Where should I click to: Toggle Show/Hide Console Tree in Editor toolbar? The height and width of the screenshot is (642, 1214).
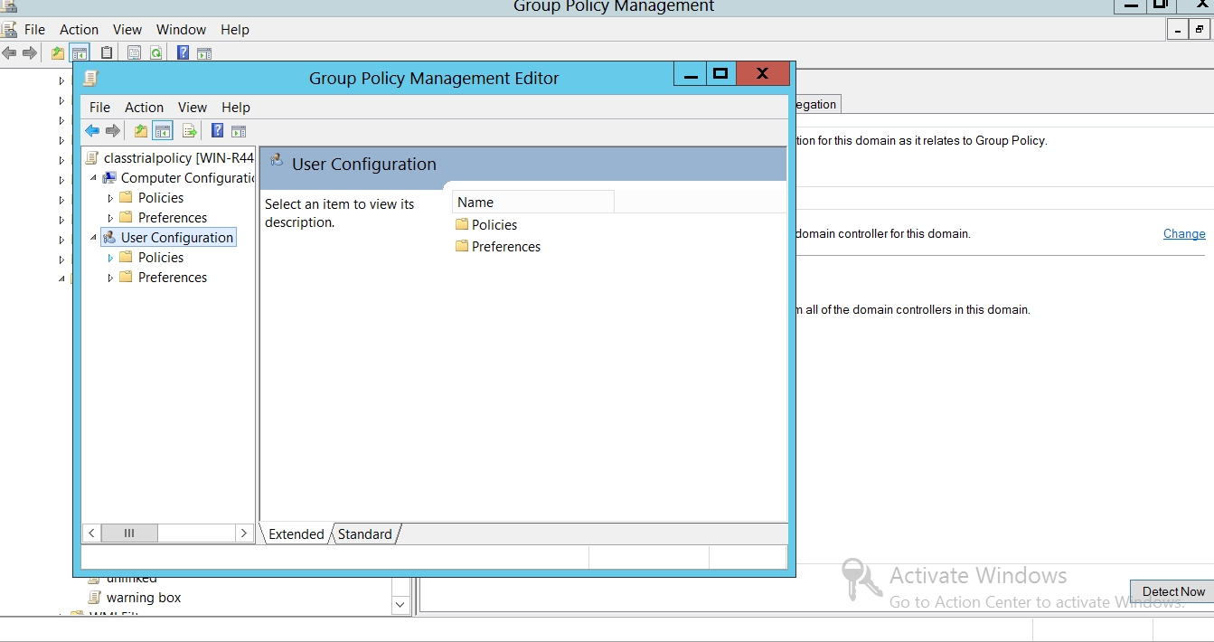click(x=163, y=131)
